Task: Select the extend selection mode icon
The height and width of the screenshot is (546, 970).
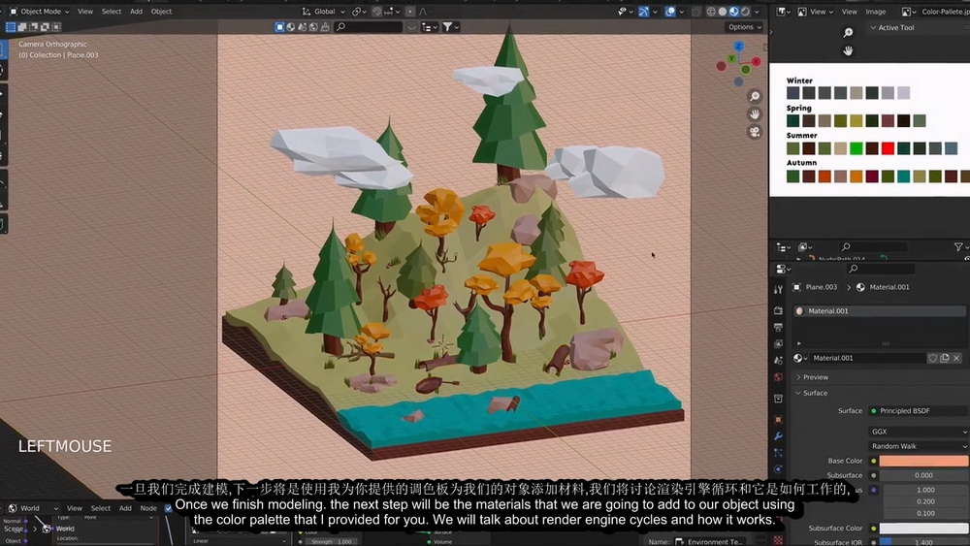Action: pos(22,27)
